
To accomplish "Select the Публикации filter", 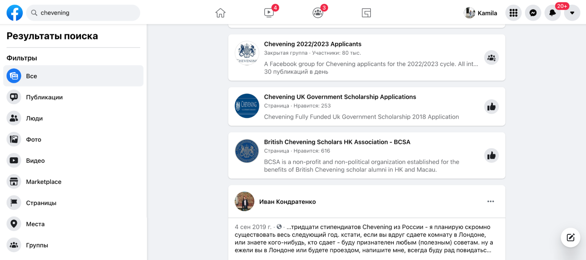I will (73, 97).
